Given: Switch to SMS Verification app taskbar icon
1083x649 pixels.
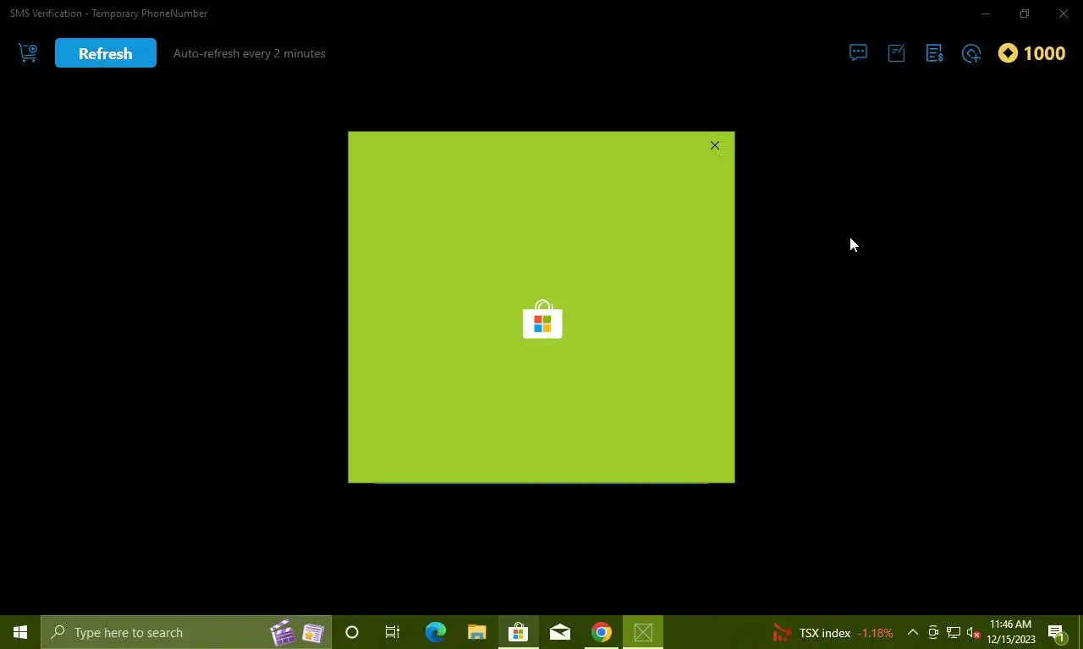Looking at the screenshot, I should point(643,632).
